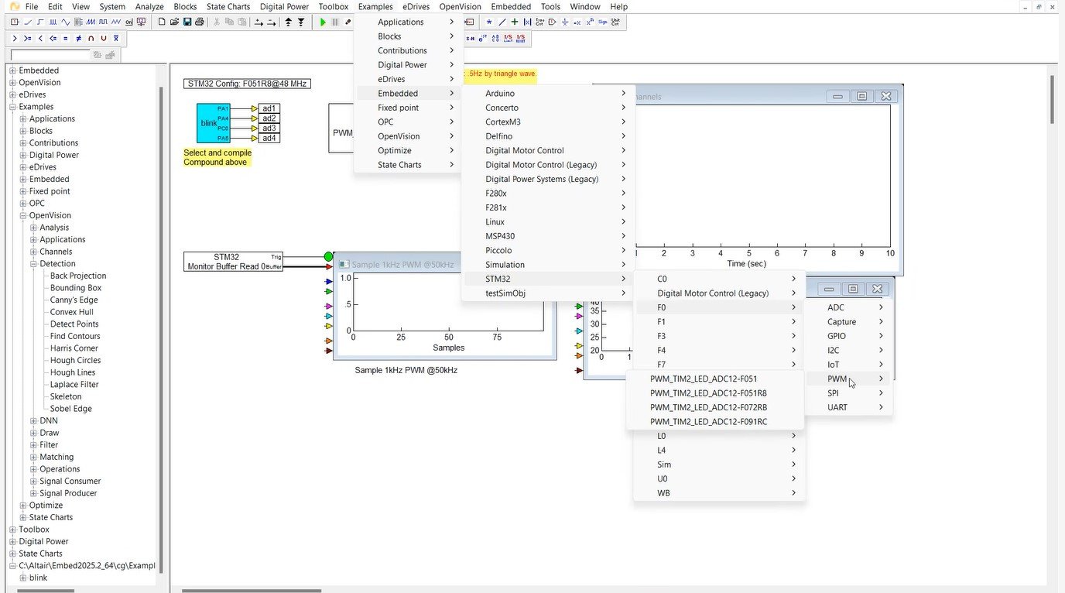Expand the Filter tree node
This screenshot has width=1065, height=593.
tap(33, 445)
